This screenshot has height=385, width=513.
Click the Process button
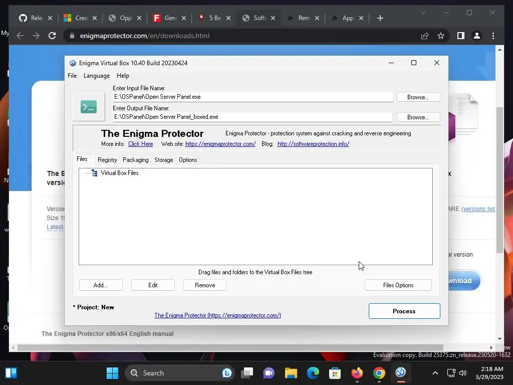404,311
